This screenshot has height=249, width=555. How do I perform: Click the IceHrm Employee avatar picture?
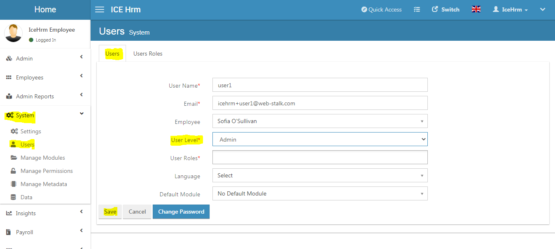pos(13,33)
